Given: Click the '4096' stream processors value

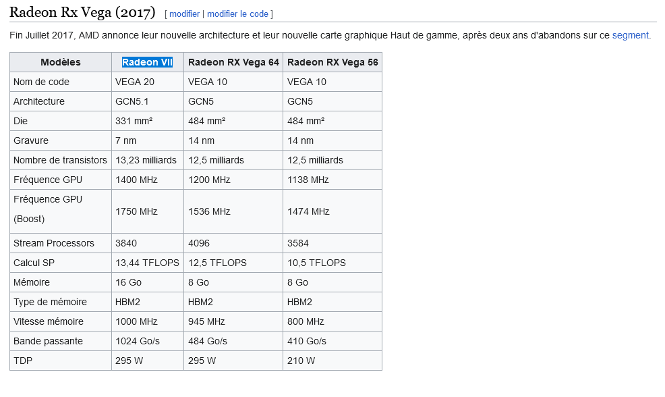Looking at the screenshot, I should point(200,243).
